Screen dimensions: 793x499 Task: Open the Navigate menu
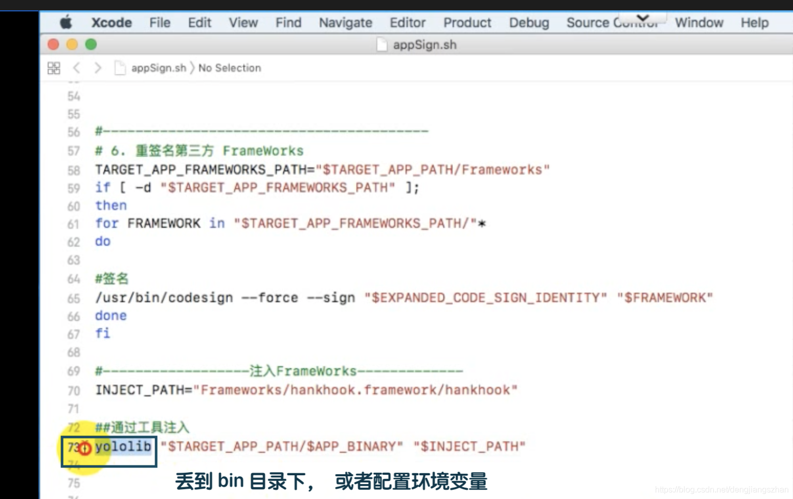[345, 23]
